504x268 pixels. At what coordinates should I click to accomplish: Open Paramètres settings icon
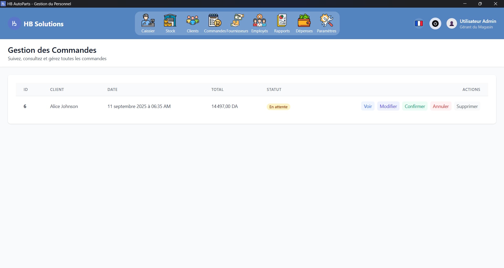click(326, 23)
